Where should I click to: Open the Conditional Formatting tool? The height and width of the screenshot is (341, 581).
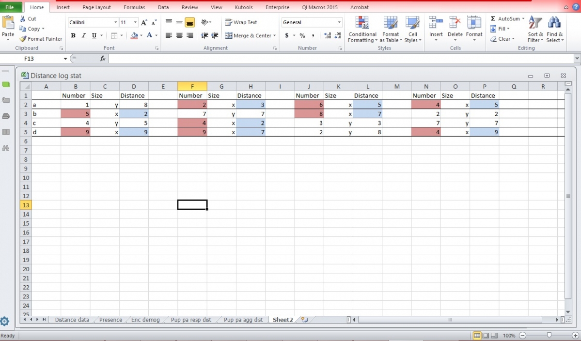[362, 29]
